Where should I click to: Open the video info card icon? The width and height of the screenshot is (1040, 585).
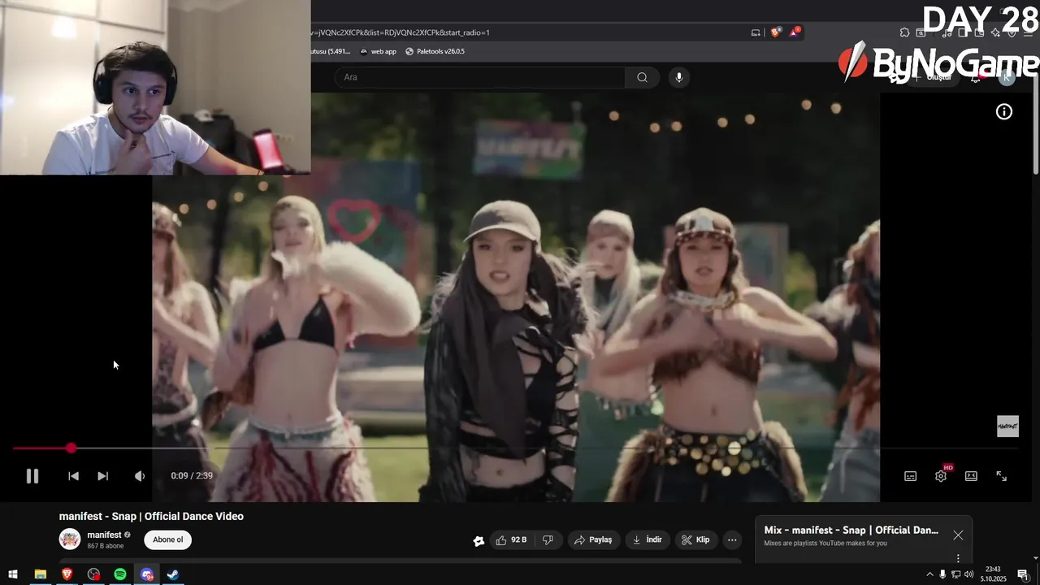pos(1004,112)
